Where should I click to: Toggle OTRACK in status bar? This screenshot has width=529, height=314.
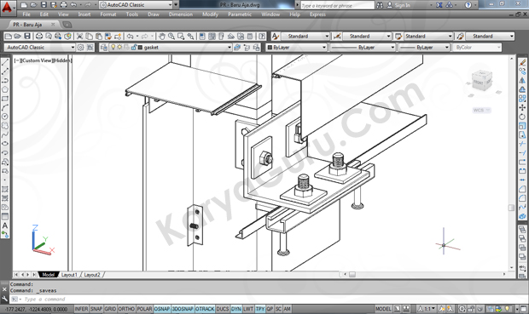coord(205,309)
